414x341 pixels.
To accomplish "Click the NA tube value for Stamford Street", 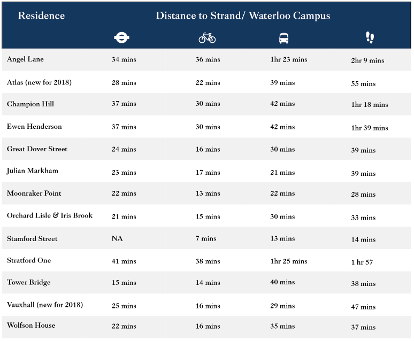I will tap(117, 238).
